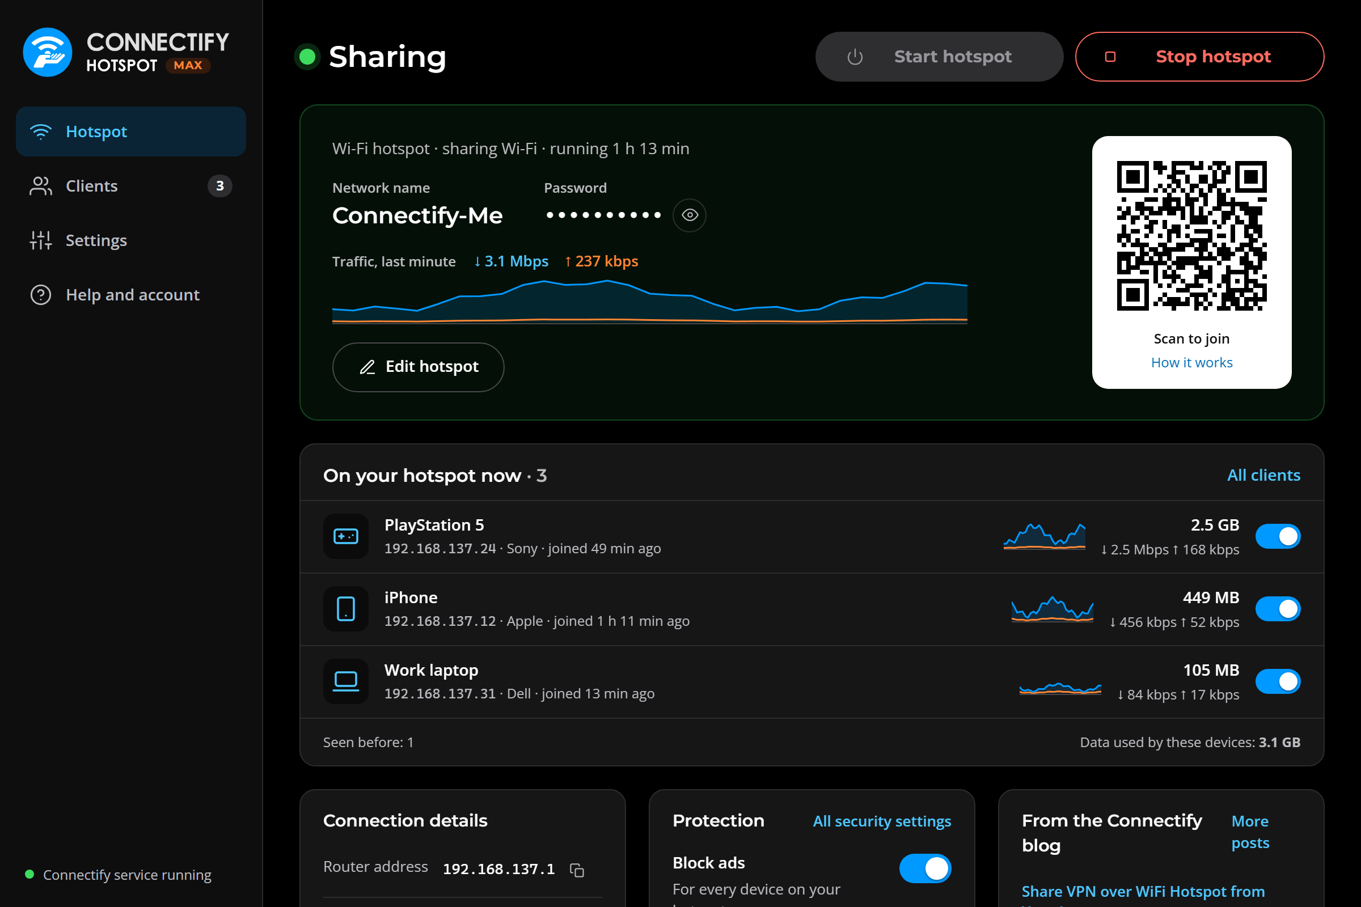The width and height of the screenshot is (1361, 907).
Task: Click the PlayStation 5 traffic sparkline
Action: 1045,536
